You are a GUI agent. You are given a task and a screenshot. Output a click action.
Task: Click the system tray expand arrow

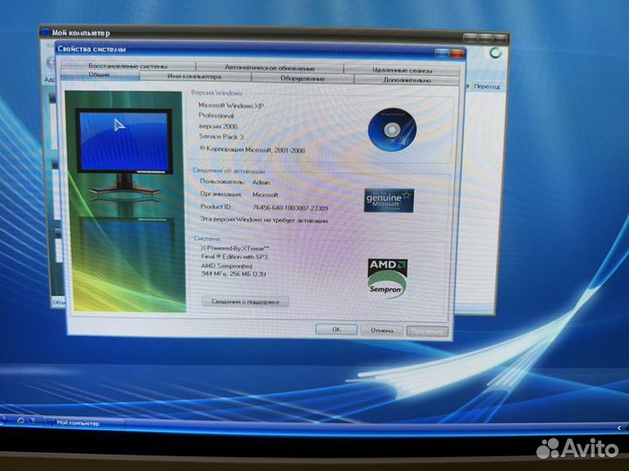pyautogui.click(x=619, y=428)
